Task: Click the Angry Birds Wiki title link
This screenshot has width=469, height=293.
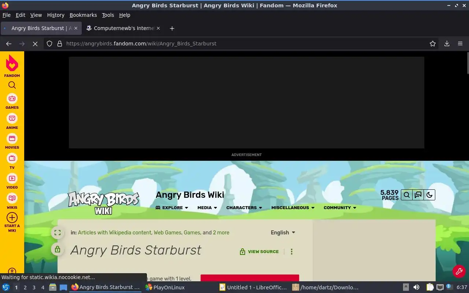Action: [x=190, y=195]
